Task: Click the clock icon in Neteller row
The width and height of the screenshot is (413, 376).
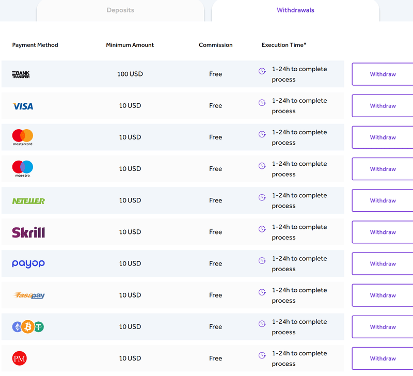Action: coord(262,197)
